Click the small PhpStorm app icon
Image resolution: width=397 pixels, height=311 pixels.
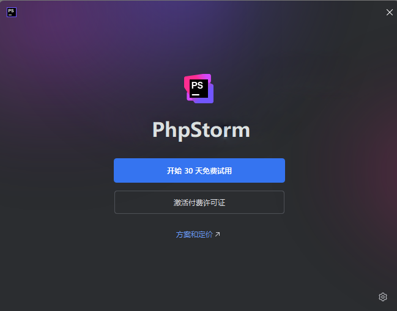coord(12,12)
